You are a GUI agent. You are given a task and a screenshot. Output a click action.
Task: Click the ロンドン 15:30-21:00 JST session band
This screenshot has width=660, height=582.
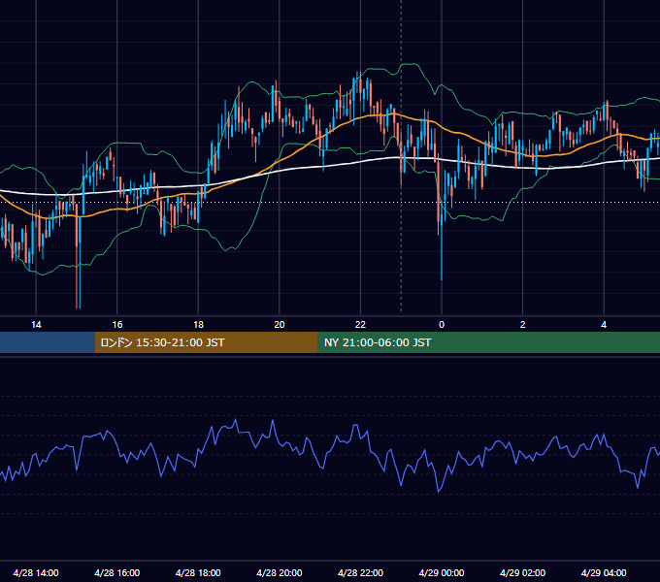pyautogui.click(x=206, y=342)
